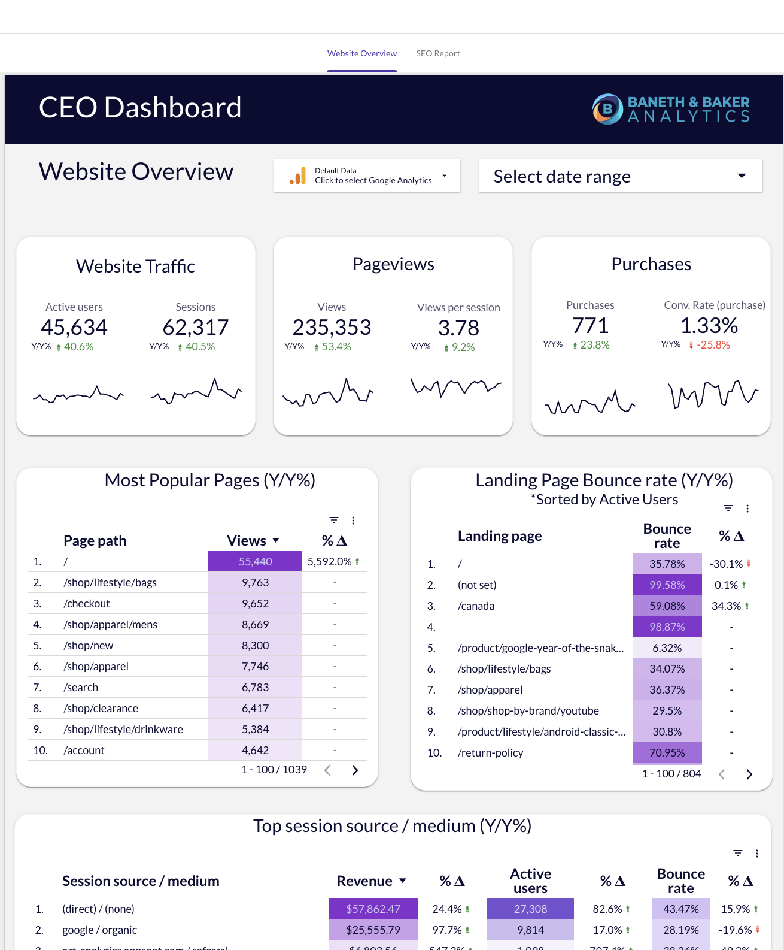Click the -25.8% Y/Y change for Conv. Rate

coord(710,345)
